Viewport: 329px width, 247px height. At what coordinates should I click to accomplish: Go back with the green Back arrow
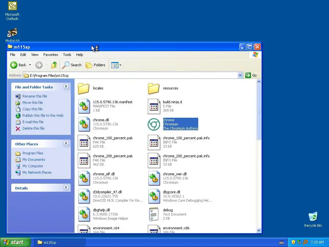pos(14,65)
